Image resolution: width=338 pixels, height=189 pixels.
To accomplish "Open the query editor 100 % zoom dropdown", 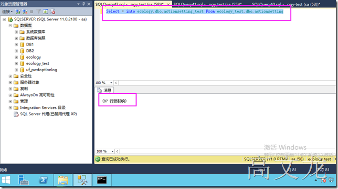I will point(111,83).
